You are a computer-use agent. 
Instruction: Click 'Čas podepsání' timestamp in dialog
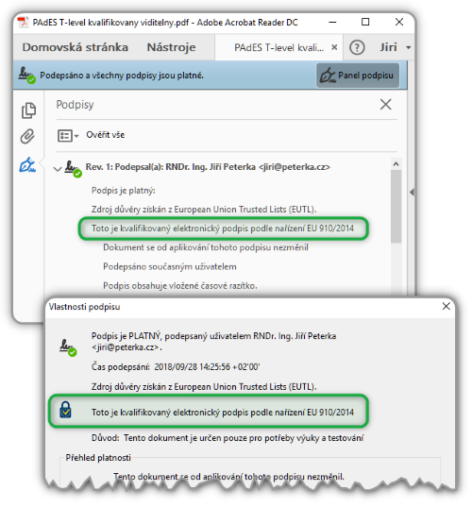(x=176, y=367)
